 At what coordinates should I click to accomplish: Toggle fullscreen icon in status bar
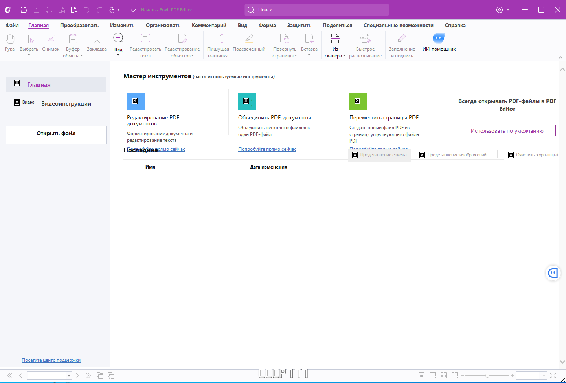[553, 376]
